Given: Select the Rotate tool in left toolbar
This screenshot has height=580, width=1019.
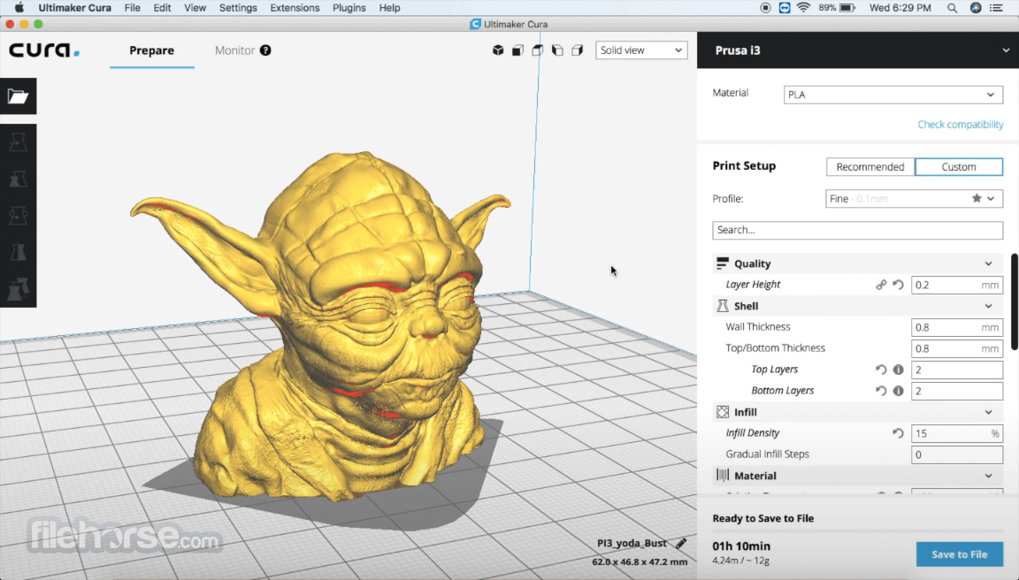Looking at the screenshot, I should [19, 216].
